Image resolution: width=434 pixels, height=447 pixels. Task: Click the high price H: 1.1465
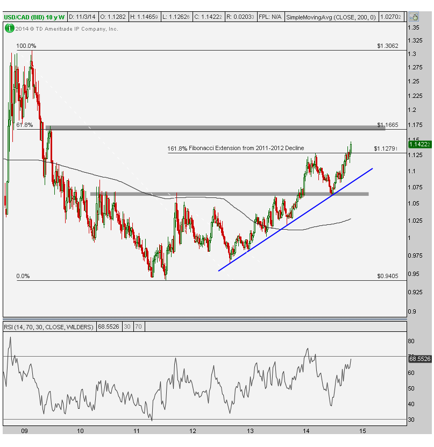[x=144, y=17]
